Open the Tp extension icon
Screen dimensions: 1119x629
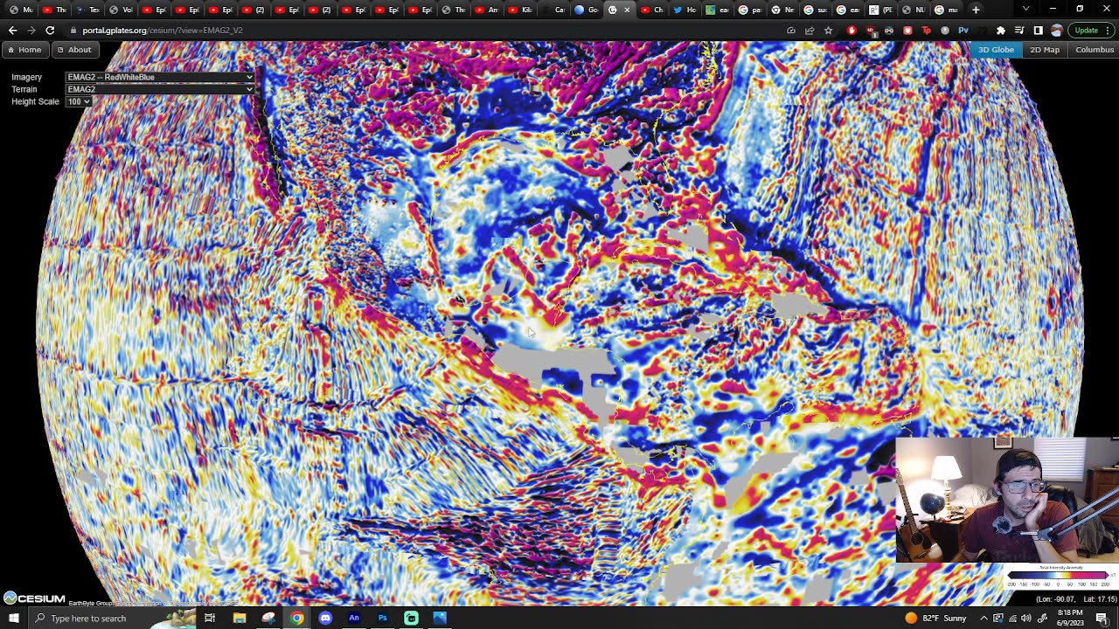point(927,31)
